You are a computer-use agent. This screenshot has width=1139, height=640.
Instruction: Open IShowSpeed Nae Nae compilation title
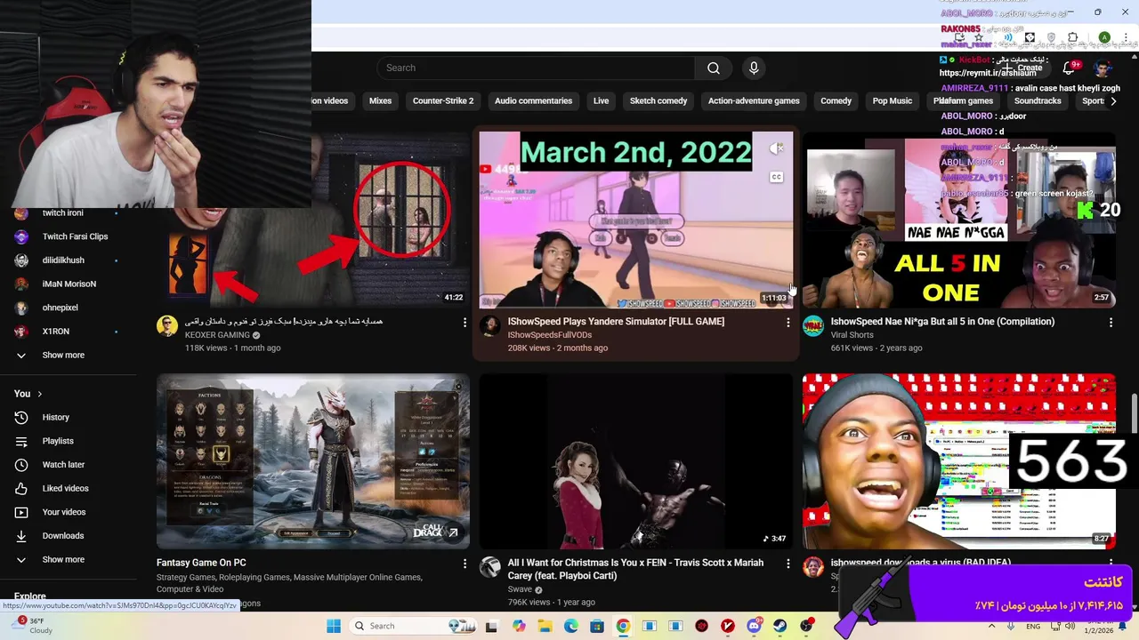(x=942, y=322)
